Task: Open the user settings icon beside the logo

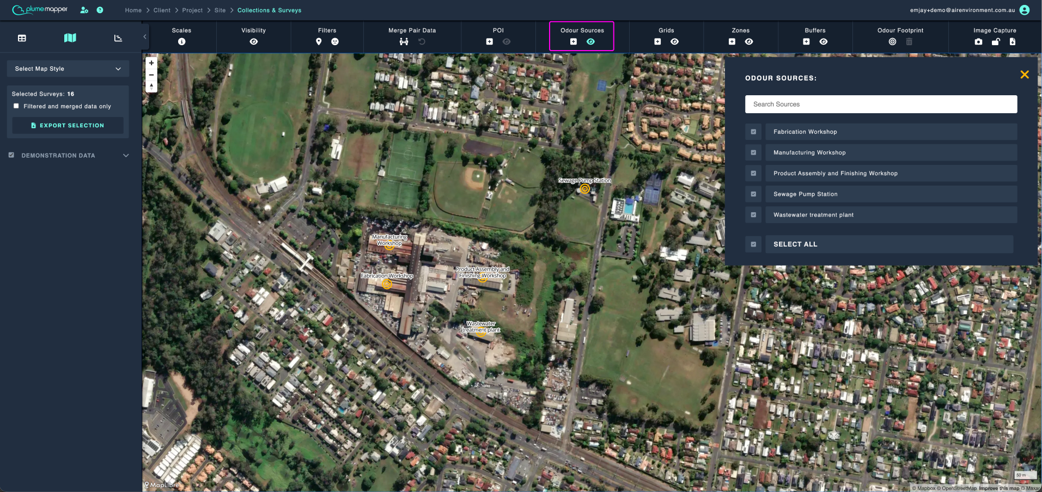Action: point(84,10)
